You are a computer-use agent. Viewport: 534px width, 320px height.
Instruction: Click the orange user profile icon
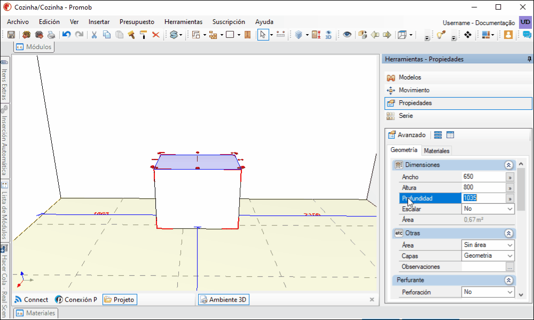(508, 35)
